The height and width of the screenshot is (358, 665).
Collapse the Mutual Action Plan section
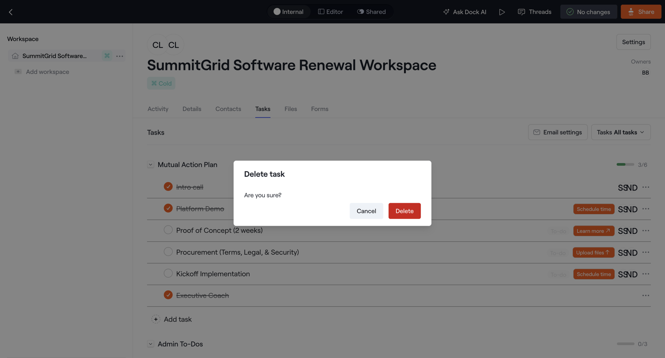pos(150,164)
